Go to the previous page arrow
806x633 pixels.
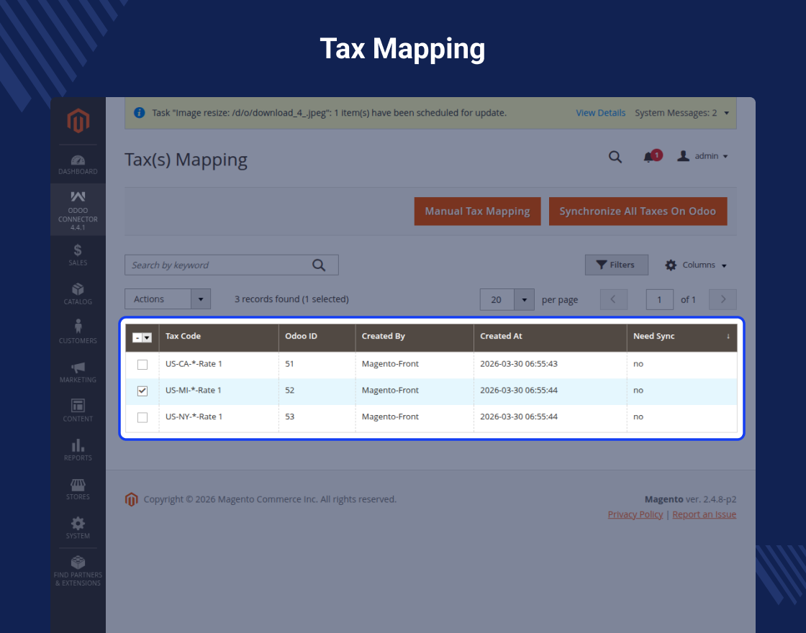614,299
